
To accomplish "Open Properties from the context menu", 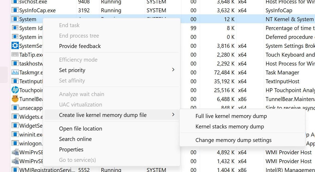I will [112, 150].
